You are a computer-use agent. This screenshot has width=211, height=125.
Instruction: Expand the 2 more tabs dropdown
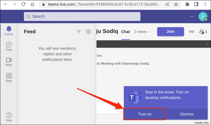(142, 32)
